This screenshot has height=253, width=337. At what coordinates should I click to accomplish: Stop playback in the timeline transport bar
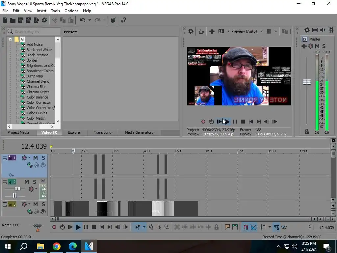pyautogui.click(x=94, y=227)
